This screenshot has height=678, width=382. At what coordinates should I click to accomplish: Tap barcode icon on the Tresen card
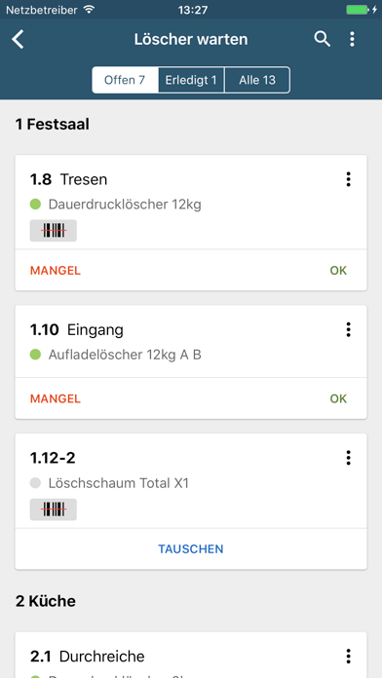coord(54,231)
